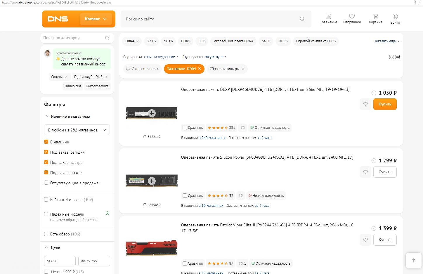
Task: Open the Избранное heart icon in header
Action: 352,16
